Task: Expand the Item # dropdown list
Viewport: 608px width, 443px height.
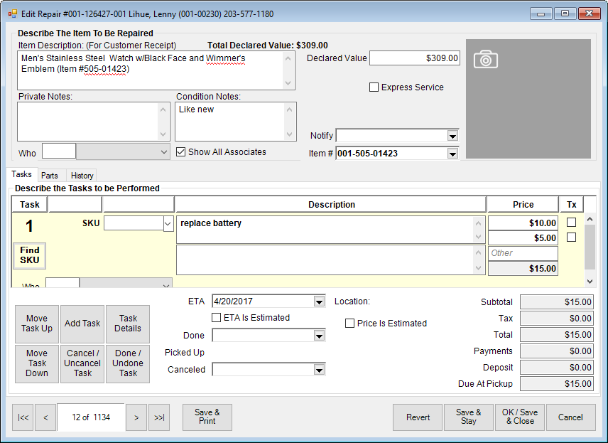Action: point(452,153)
